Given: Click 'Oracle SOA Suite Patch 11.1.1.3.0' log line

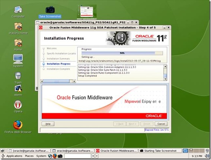Looking at the screenshot, I should click(x=103, y=70).
